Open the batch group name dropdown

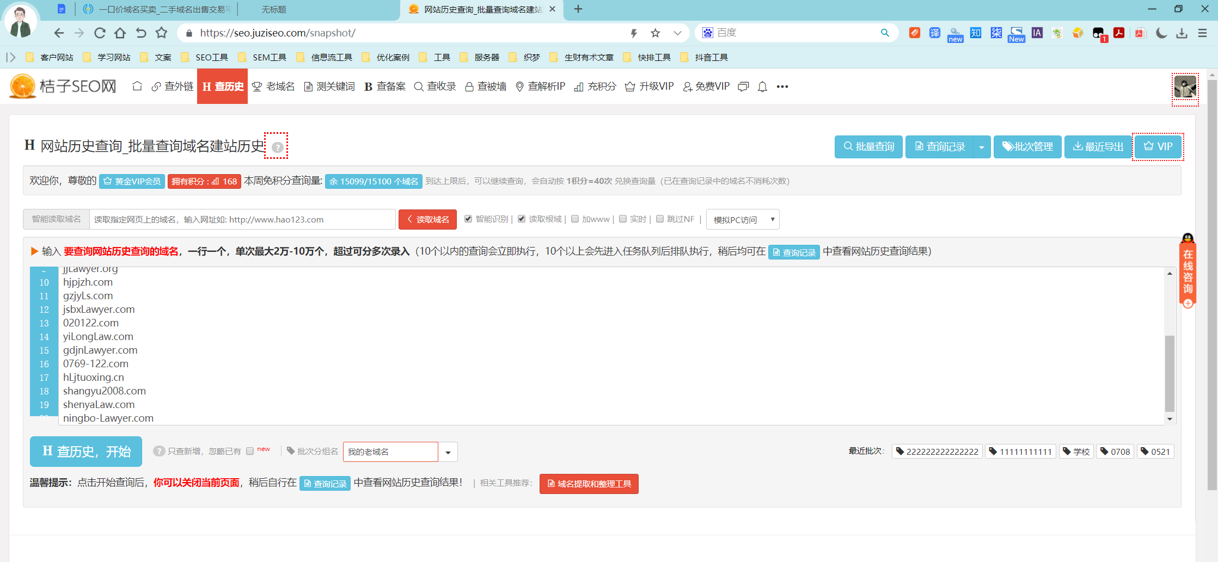click(448, 452)
